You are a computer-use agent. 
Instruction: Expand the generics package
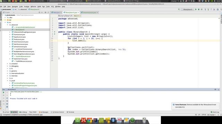[x=8, y=71]
